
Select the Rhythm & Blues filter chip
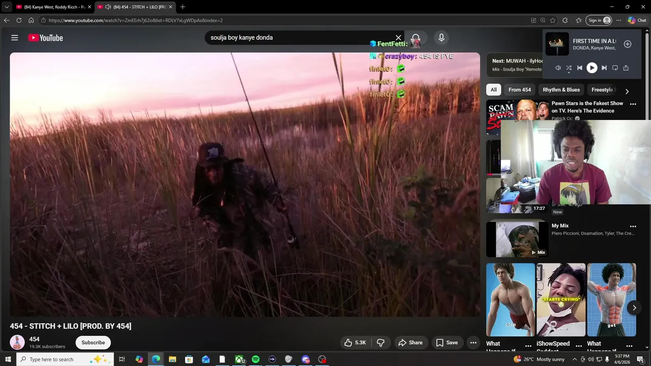(x=561, y=89)
